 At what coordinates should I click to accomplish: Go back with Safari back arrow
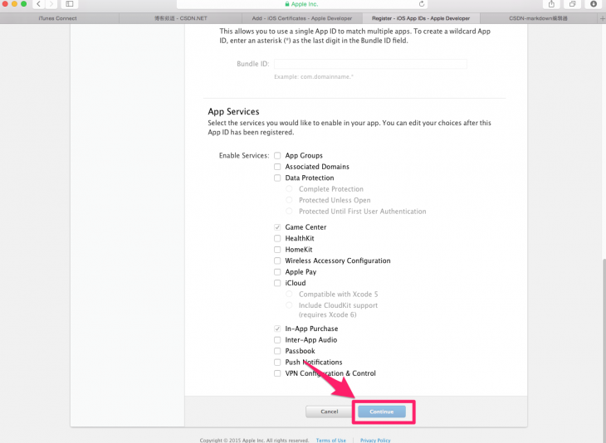pyautogui.click(x=39, y=4)
